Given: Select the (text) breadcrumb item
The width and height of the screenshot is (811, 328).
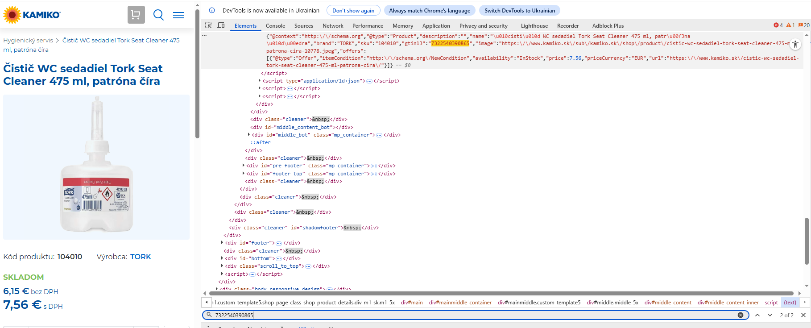Looking at the screenshot, I should 790,303.
